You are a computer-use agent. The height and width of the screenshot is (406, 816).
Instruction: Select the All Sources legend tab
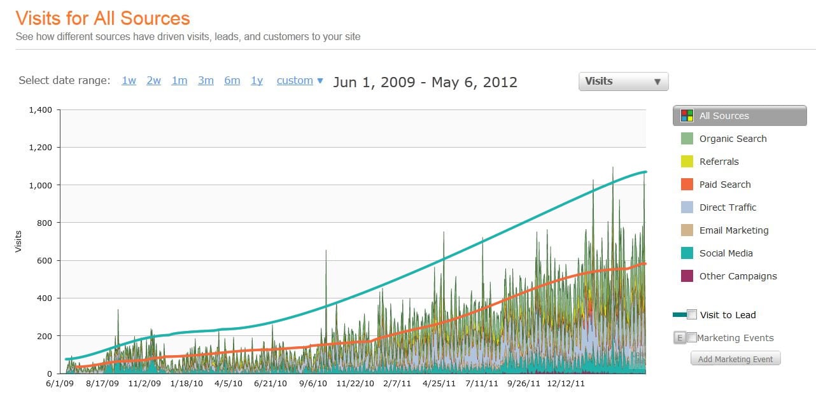[x=740, y=116]
